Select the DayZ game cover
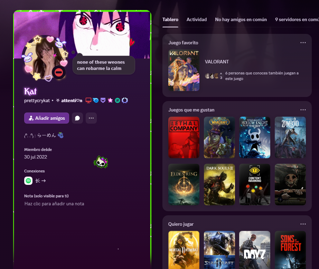The height and width of the screenshot is (269, 319). point(255,250)
